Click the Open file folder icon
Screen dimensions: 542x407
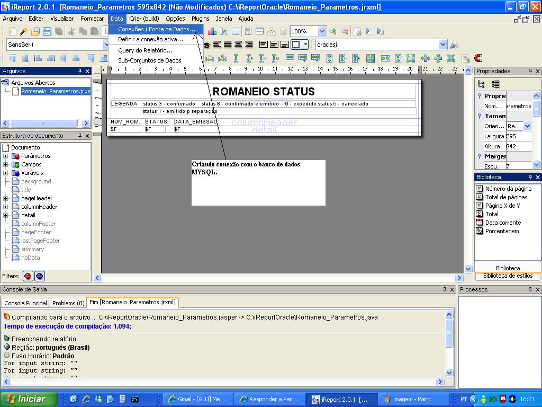pos(35,31)
